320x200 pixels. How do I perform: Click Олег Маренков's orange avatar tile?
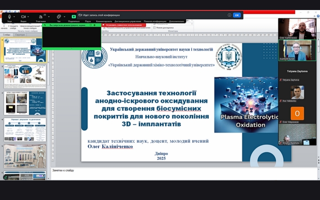297,114
